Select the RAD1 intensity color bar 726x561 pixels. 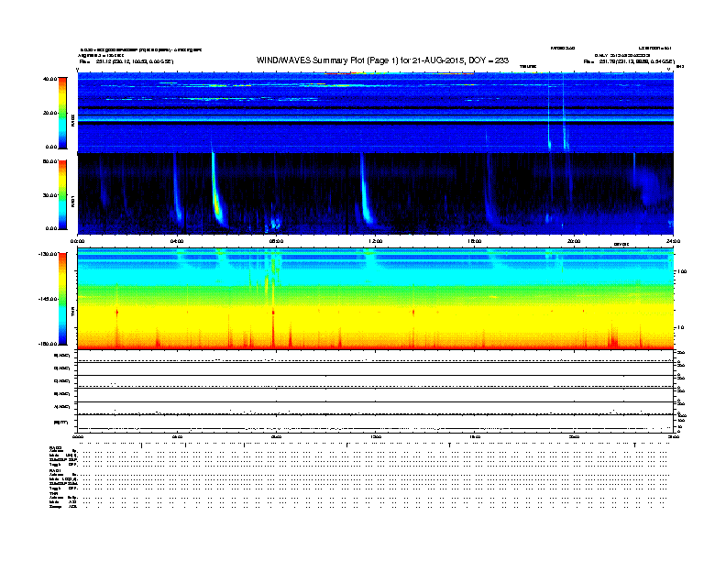click(x=62, y=194)
